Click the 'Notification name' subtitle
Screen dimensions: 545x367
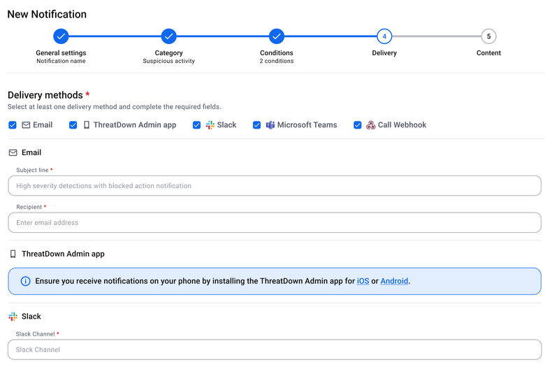point(61,61)
